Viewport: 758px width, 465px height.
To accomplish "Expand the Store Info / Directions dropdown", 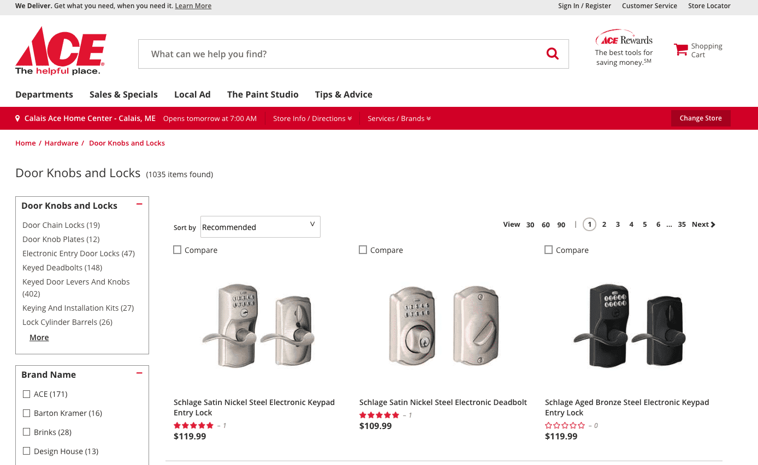I will pos(312,118).
